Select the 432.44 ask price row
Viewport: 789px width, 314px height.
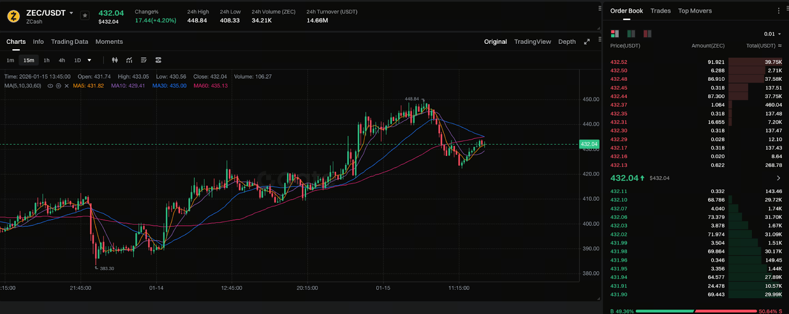pyautogui.click(x=696, y=96)
